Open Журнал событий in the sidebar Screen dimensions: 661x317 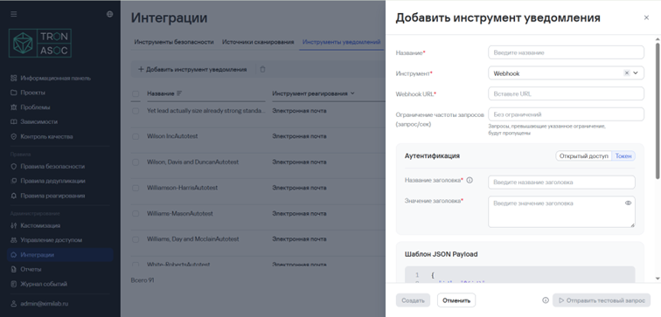coord(44,284)
